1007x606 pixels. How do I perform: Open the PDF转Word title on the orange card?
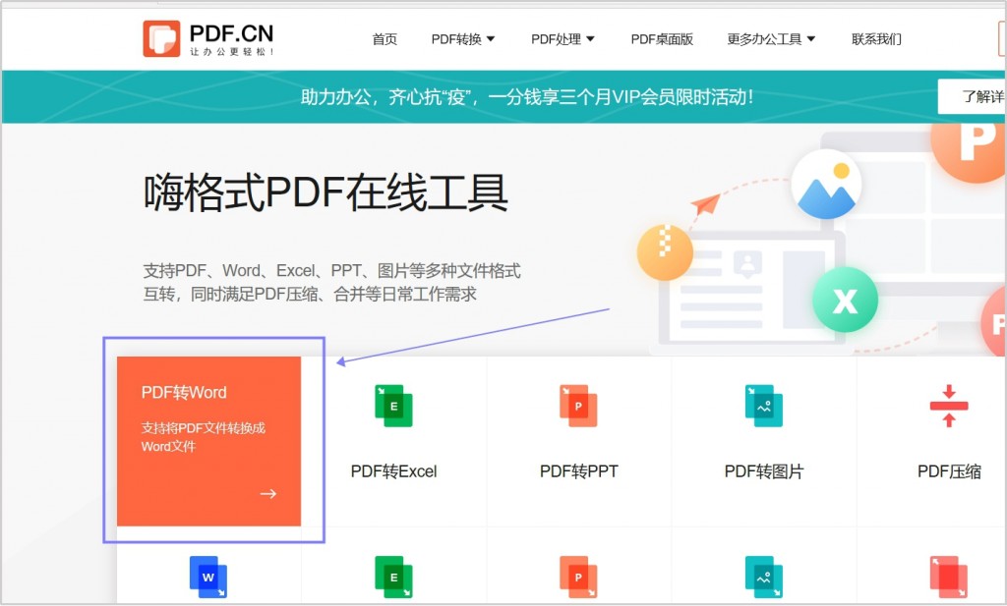point(184,393)
